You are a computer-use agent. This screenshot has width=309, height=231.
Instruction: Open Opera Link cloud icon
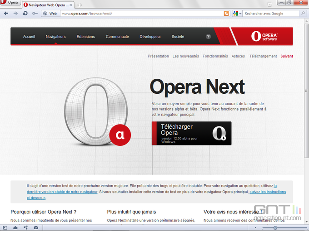pos(15,228)
